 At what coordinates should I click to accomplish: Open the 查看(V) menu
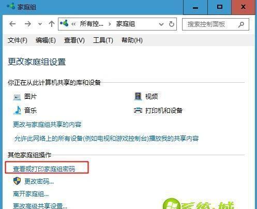(74, 40)
